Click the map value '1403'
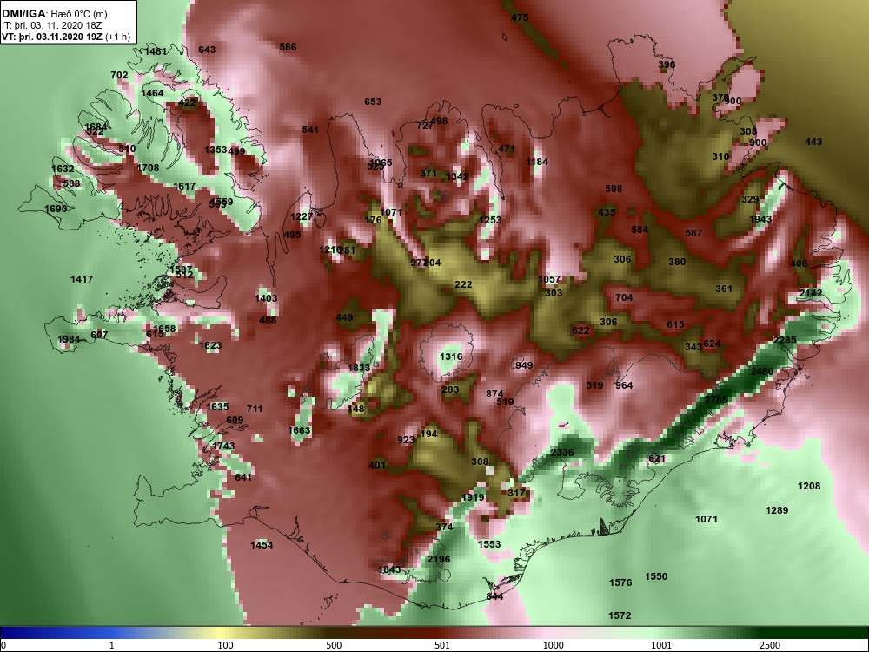869x652 pixels. 266,298
